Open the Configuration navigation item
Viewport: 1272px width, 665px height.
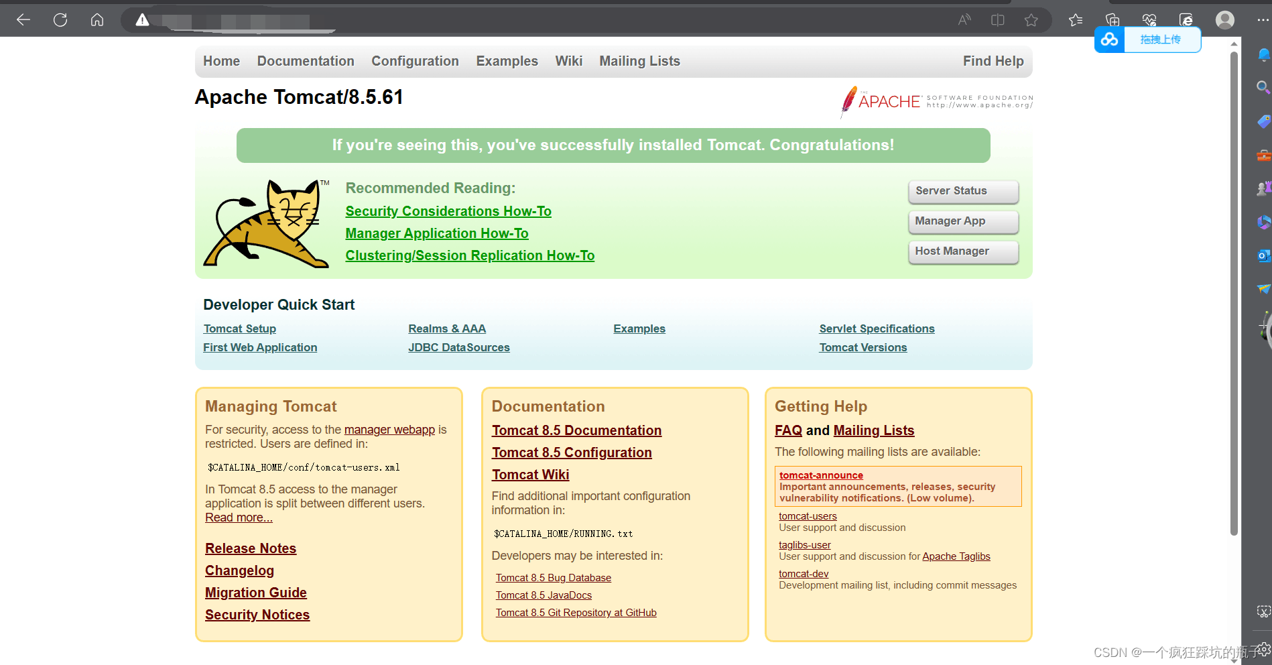[x=415, y=61]
